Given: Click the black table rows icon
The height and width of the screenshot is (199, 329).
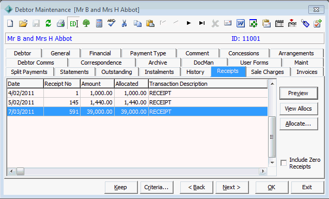Looking at the screenshot, I should click(x=279, y=23).
